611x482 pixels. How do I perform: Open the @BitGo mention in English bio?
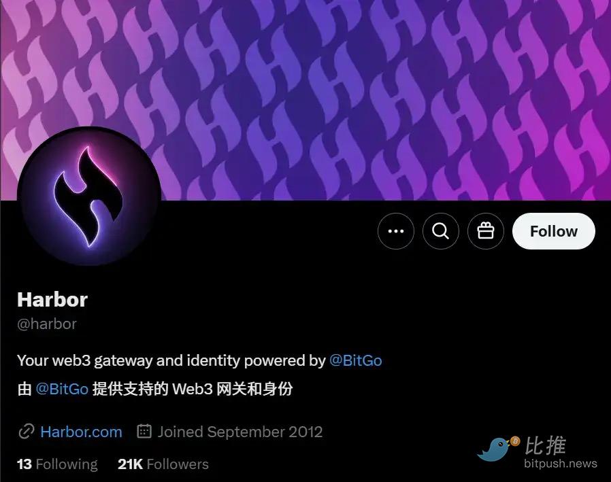click(x=355, y=360)
